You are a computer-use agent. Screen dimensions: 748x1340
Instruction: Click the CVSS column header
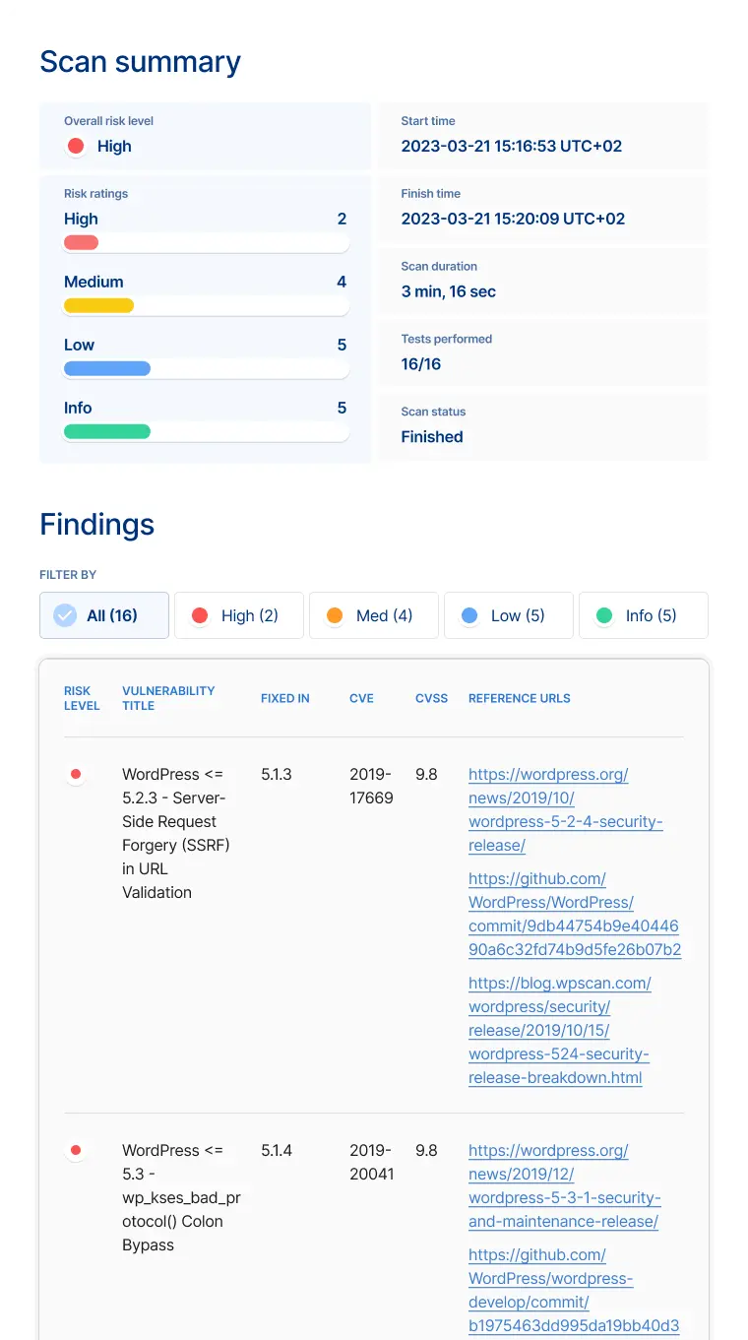click(x=431, y=698)
